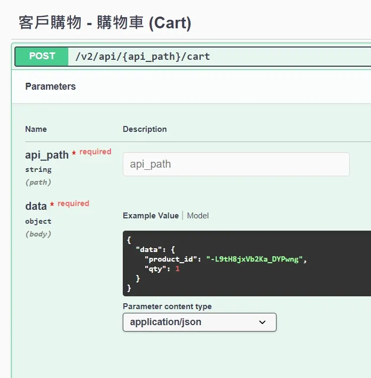Click the Name column header
Screen dimensions: 371x378
36,129
